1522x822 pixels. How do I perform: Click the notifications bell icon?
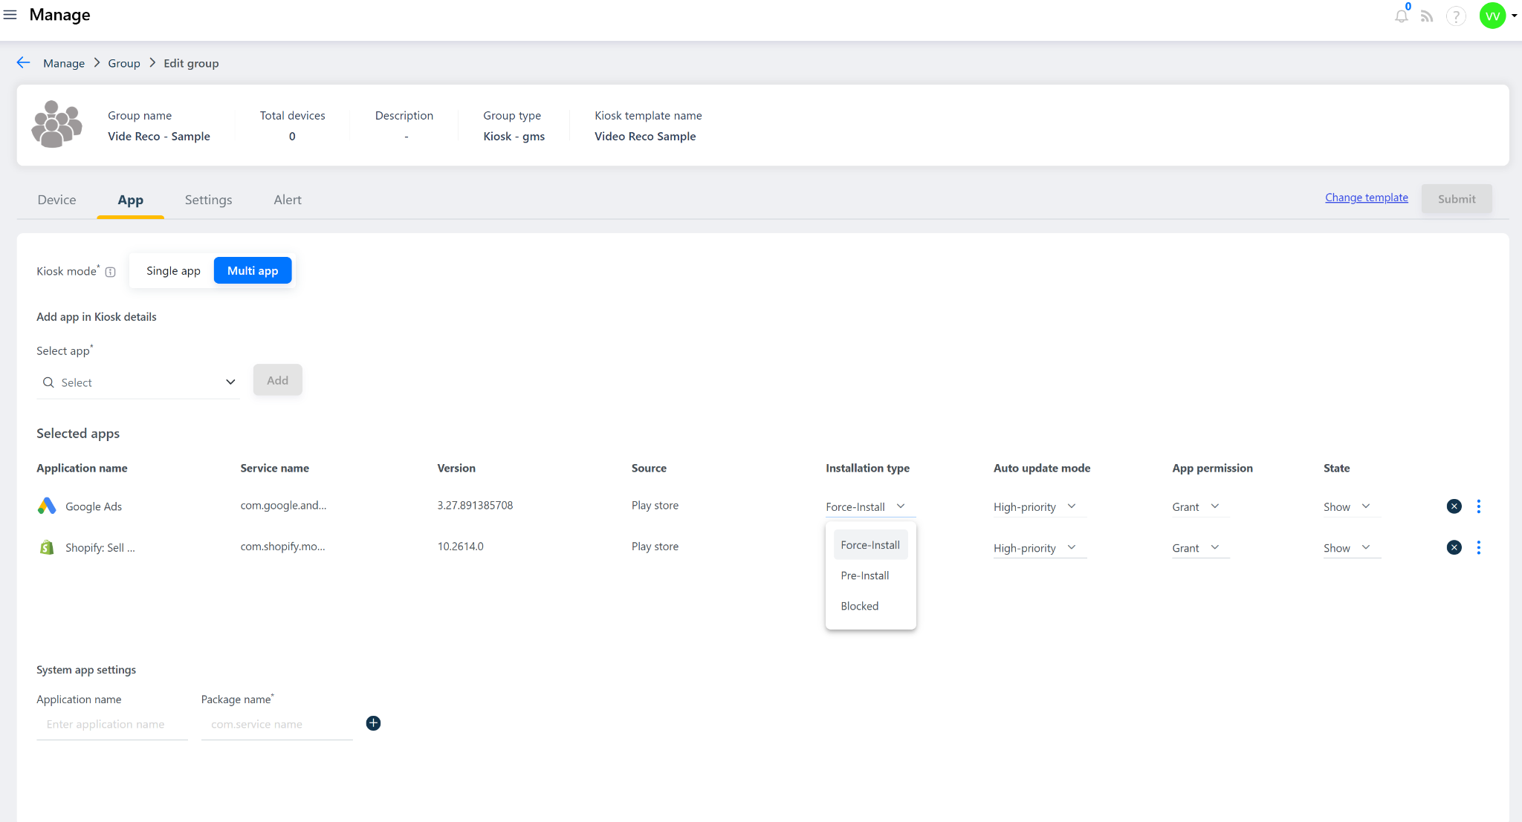(x=1401, y=16)
